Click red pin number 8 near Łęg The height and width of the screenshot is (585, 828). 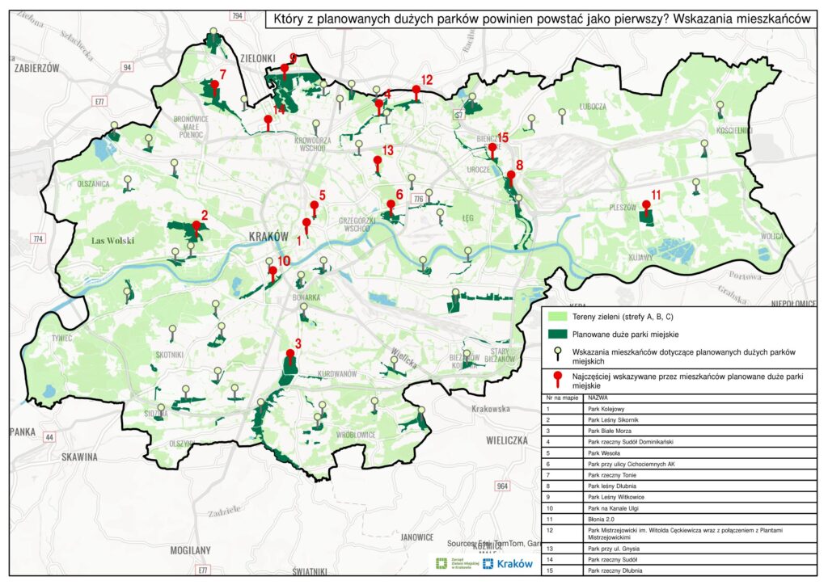pyautogui.click(x=511, y=177)
